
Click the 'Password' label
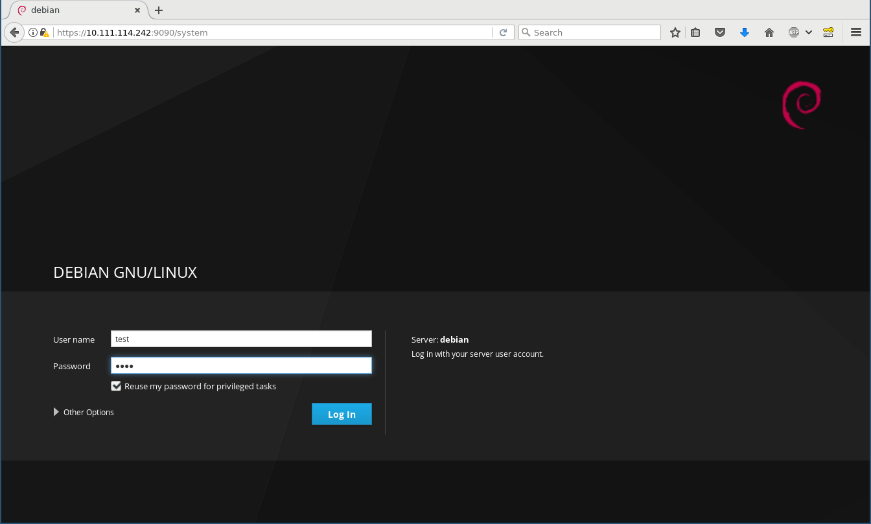(x=72, y=366)
